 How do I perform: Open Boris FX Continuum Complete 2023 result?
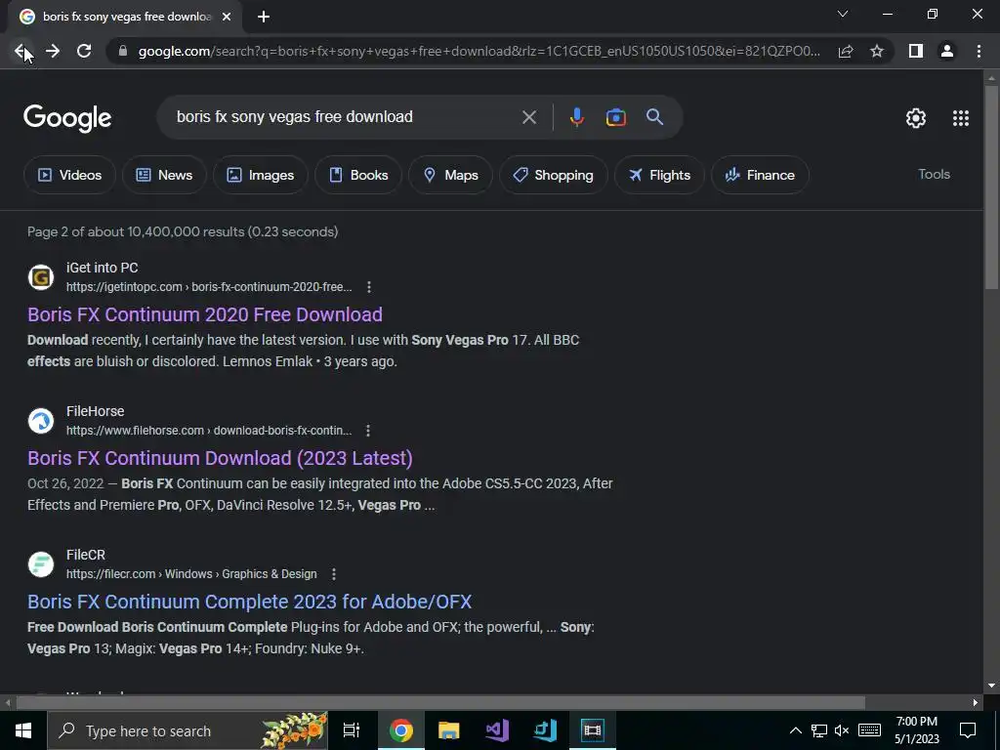tap(249, 602)
